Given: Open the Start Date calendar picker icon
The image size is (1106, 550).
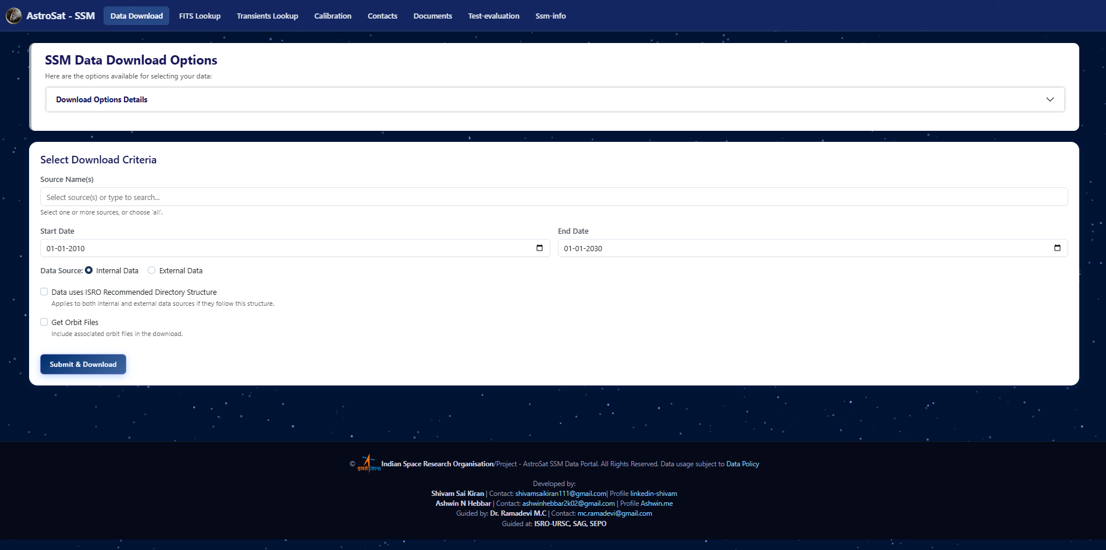Looking at the screenshot, I should tap(539, 248).
